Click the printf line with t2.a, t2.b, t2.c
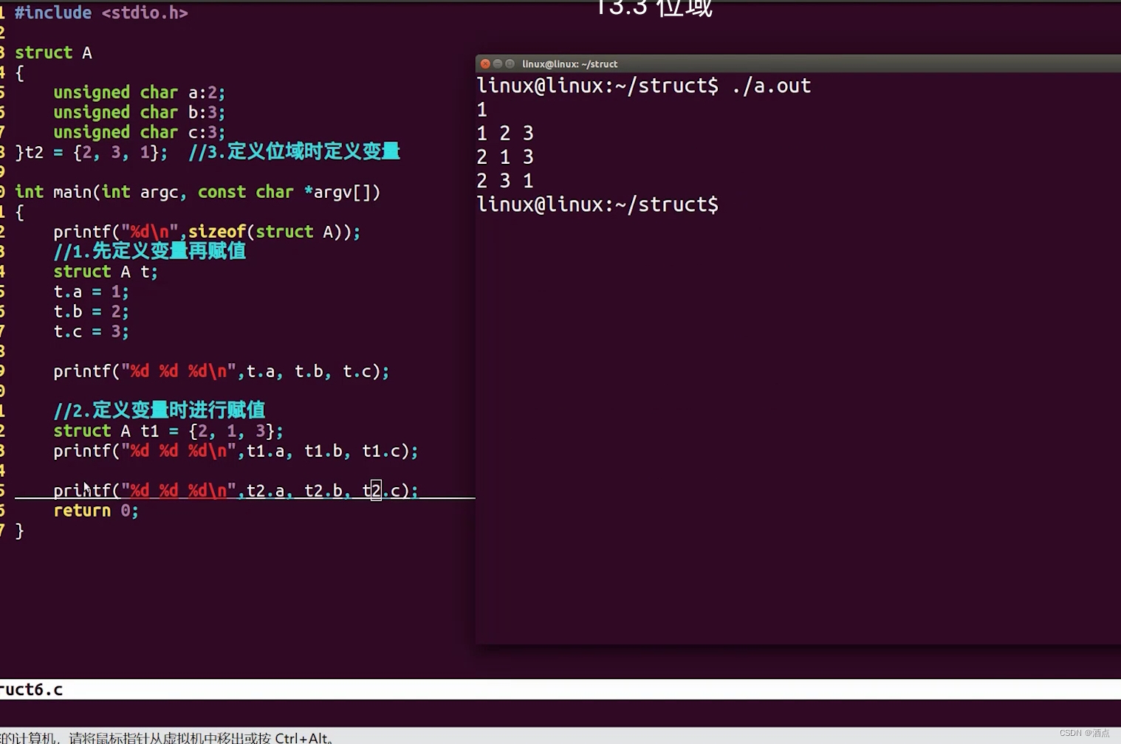The image size is (1121, 744). [236, 491]
